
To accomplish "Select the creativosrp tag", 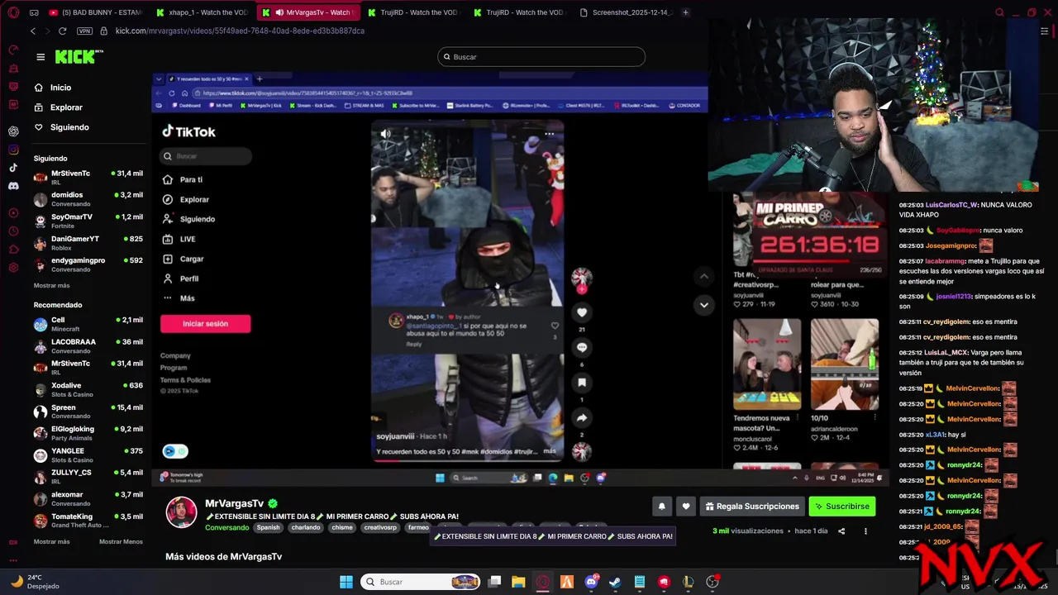I will click(x=380, y=527).
